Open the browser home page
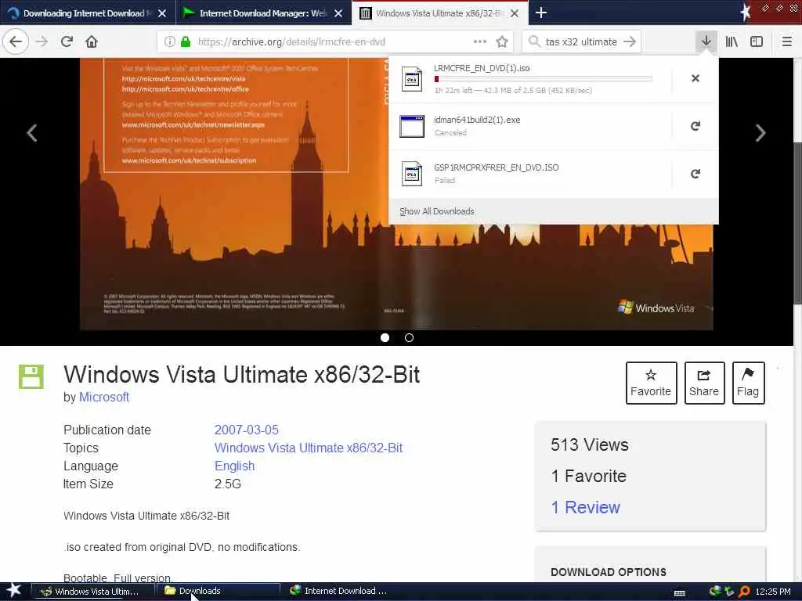The height and width of the screenshot is (601, 802). [x=92, y=42]
